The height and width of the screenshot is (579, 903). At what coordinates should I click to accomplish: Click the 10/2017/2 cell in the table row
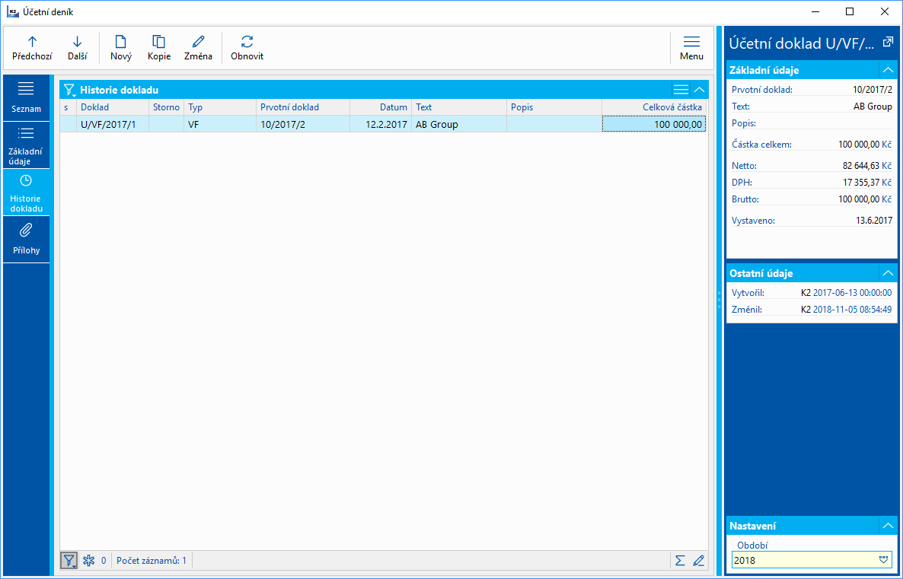click(x=303, y=124)
